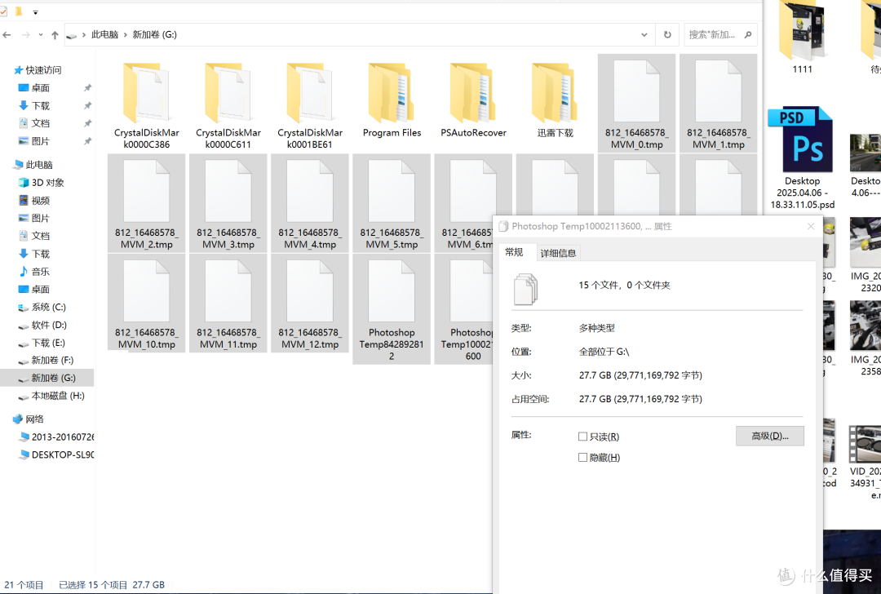This screenshot has width=881, height=594.
Task: Select file 812_16468578_MVM_5.tmp
Action: tap(392, 203)
